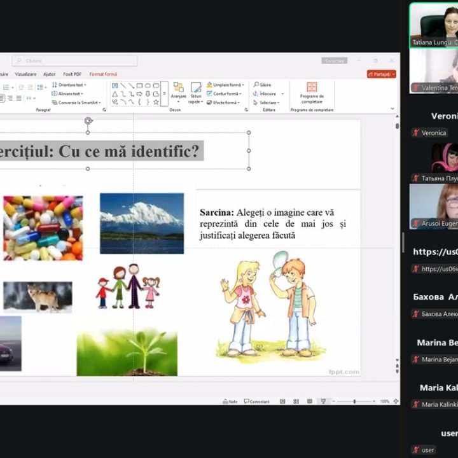Click the Găsire search tool
This screenshot has height=458, width=458.
[262, 85]
